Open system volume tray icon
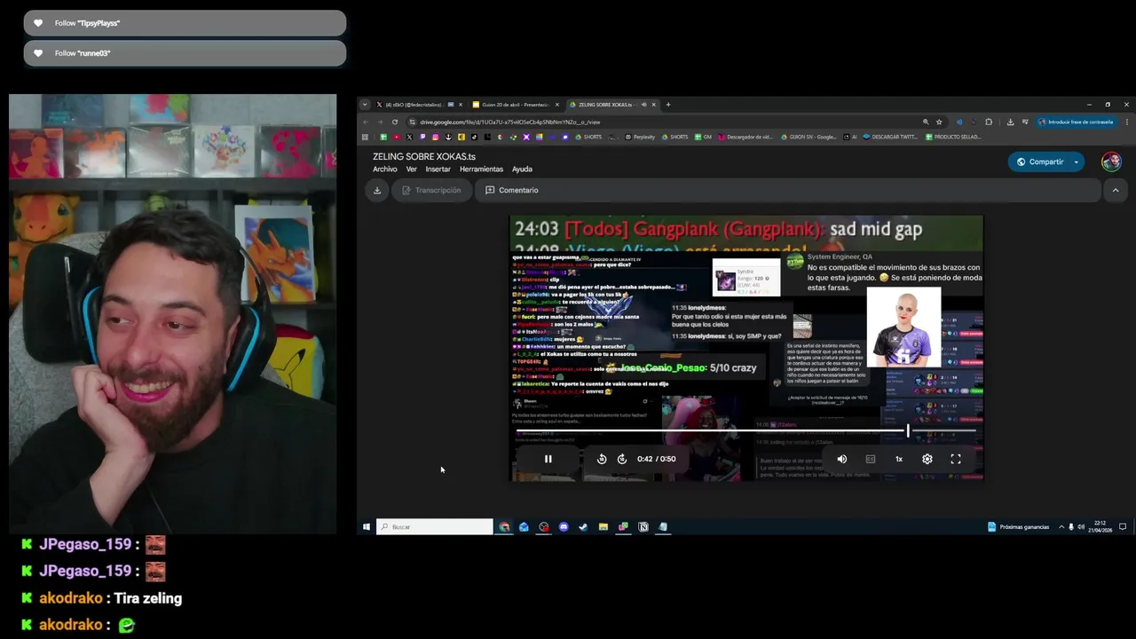Image resolution: width=1136 pixels, height=639 pixels. tap(1081, 527)
